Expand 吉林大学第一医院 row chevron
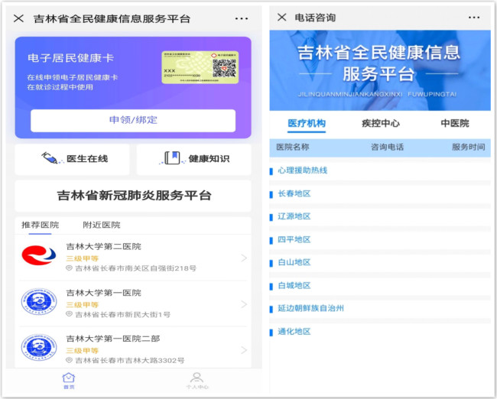This screenshot has height=399, width=497. (244, 304)
